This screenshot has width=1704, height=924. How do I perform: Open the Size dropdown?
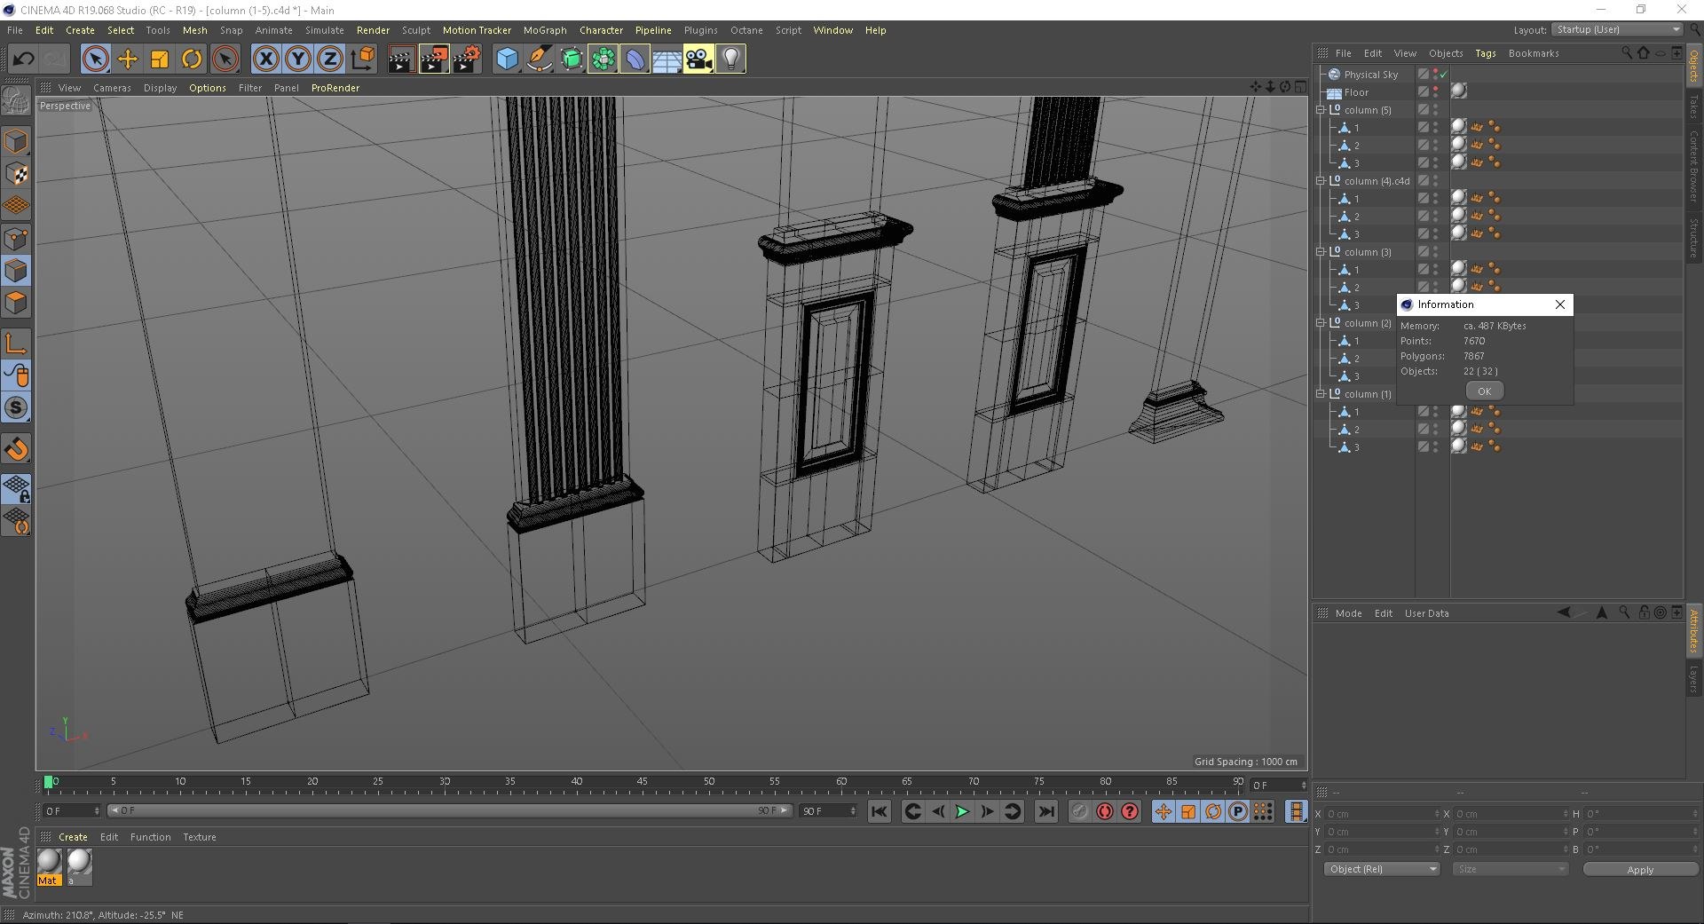pyautogui.click(x=1511, y=869)
